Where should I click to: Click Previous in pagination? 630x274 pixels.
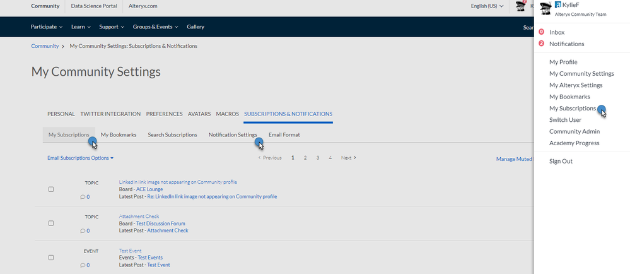pos(270,158)
